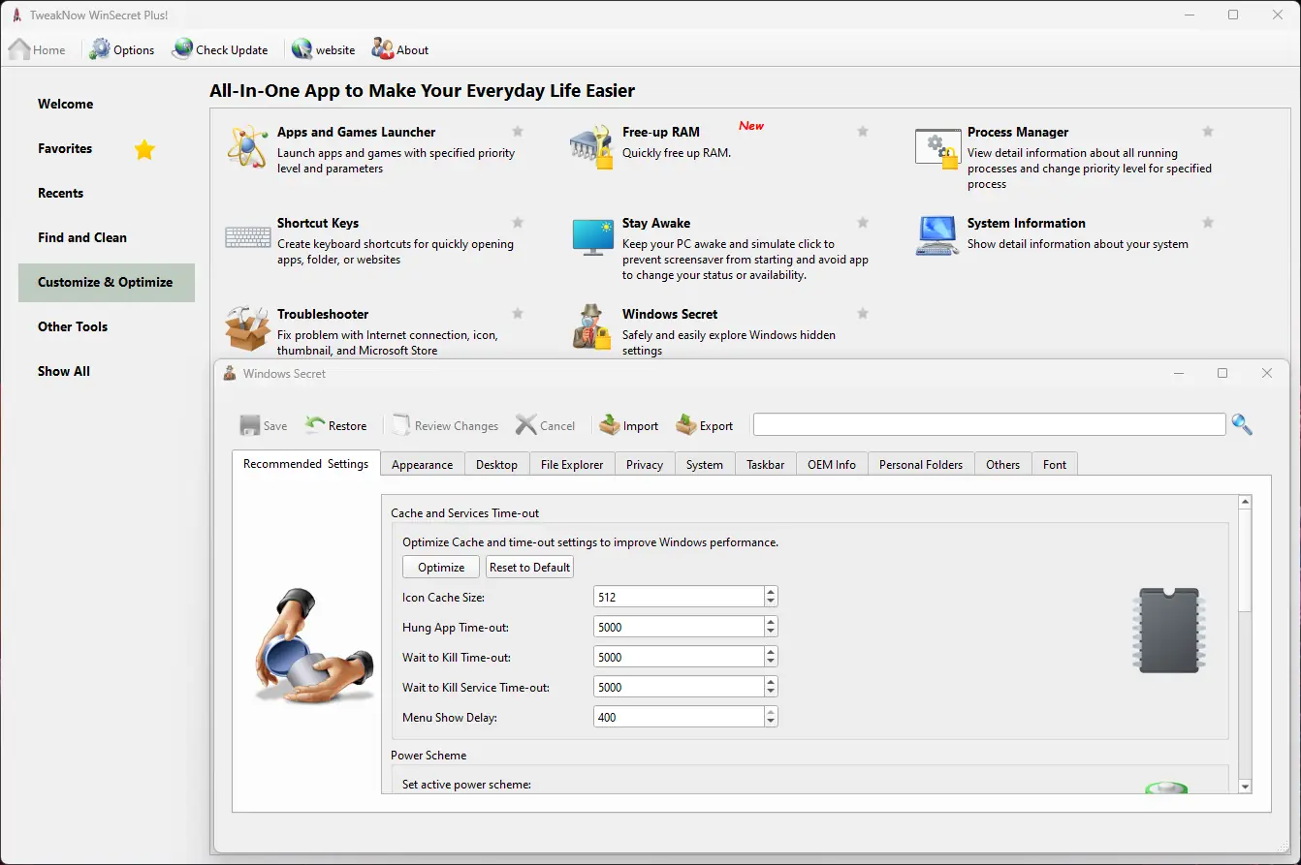The image size is (1301, 865).
Task: Toggle System Information favorite star
Action: [x=1208, y=223]
